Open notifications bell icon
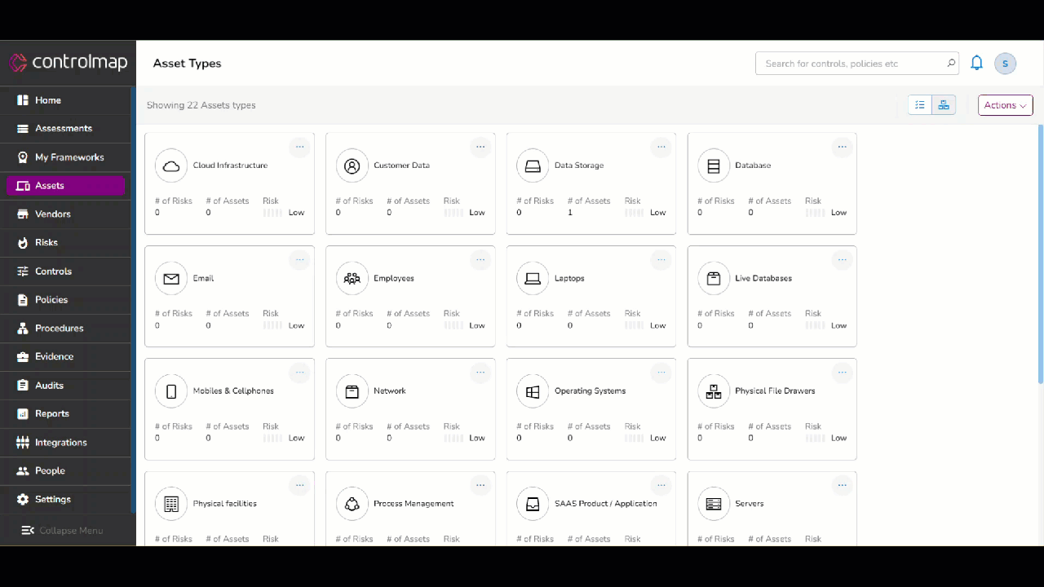This screenshot has height=587, width=1044. pos(976,63)
